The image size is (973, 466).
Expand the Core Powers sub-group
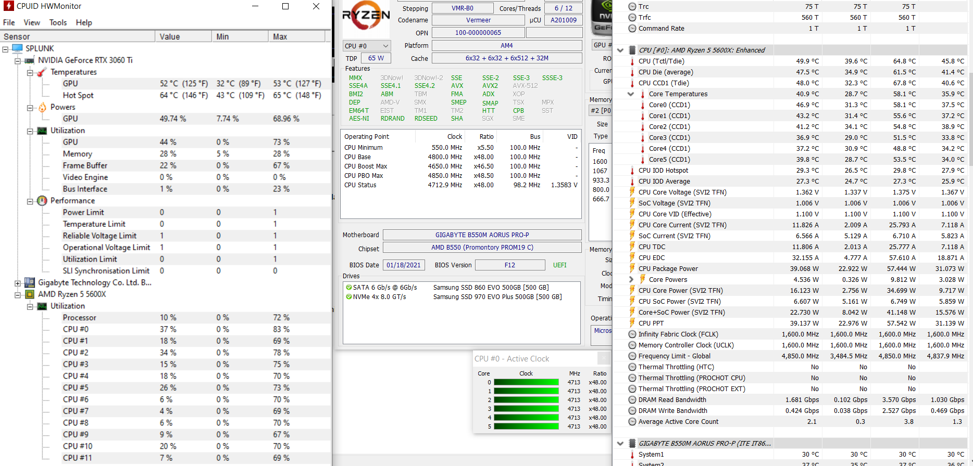click(631, 280)
